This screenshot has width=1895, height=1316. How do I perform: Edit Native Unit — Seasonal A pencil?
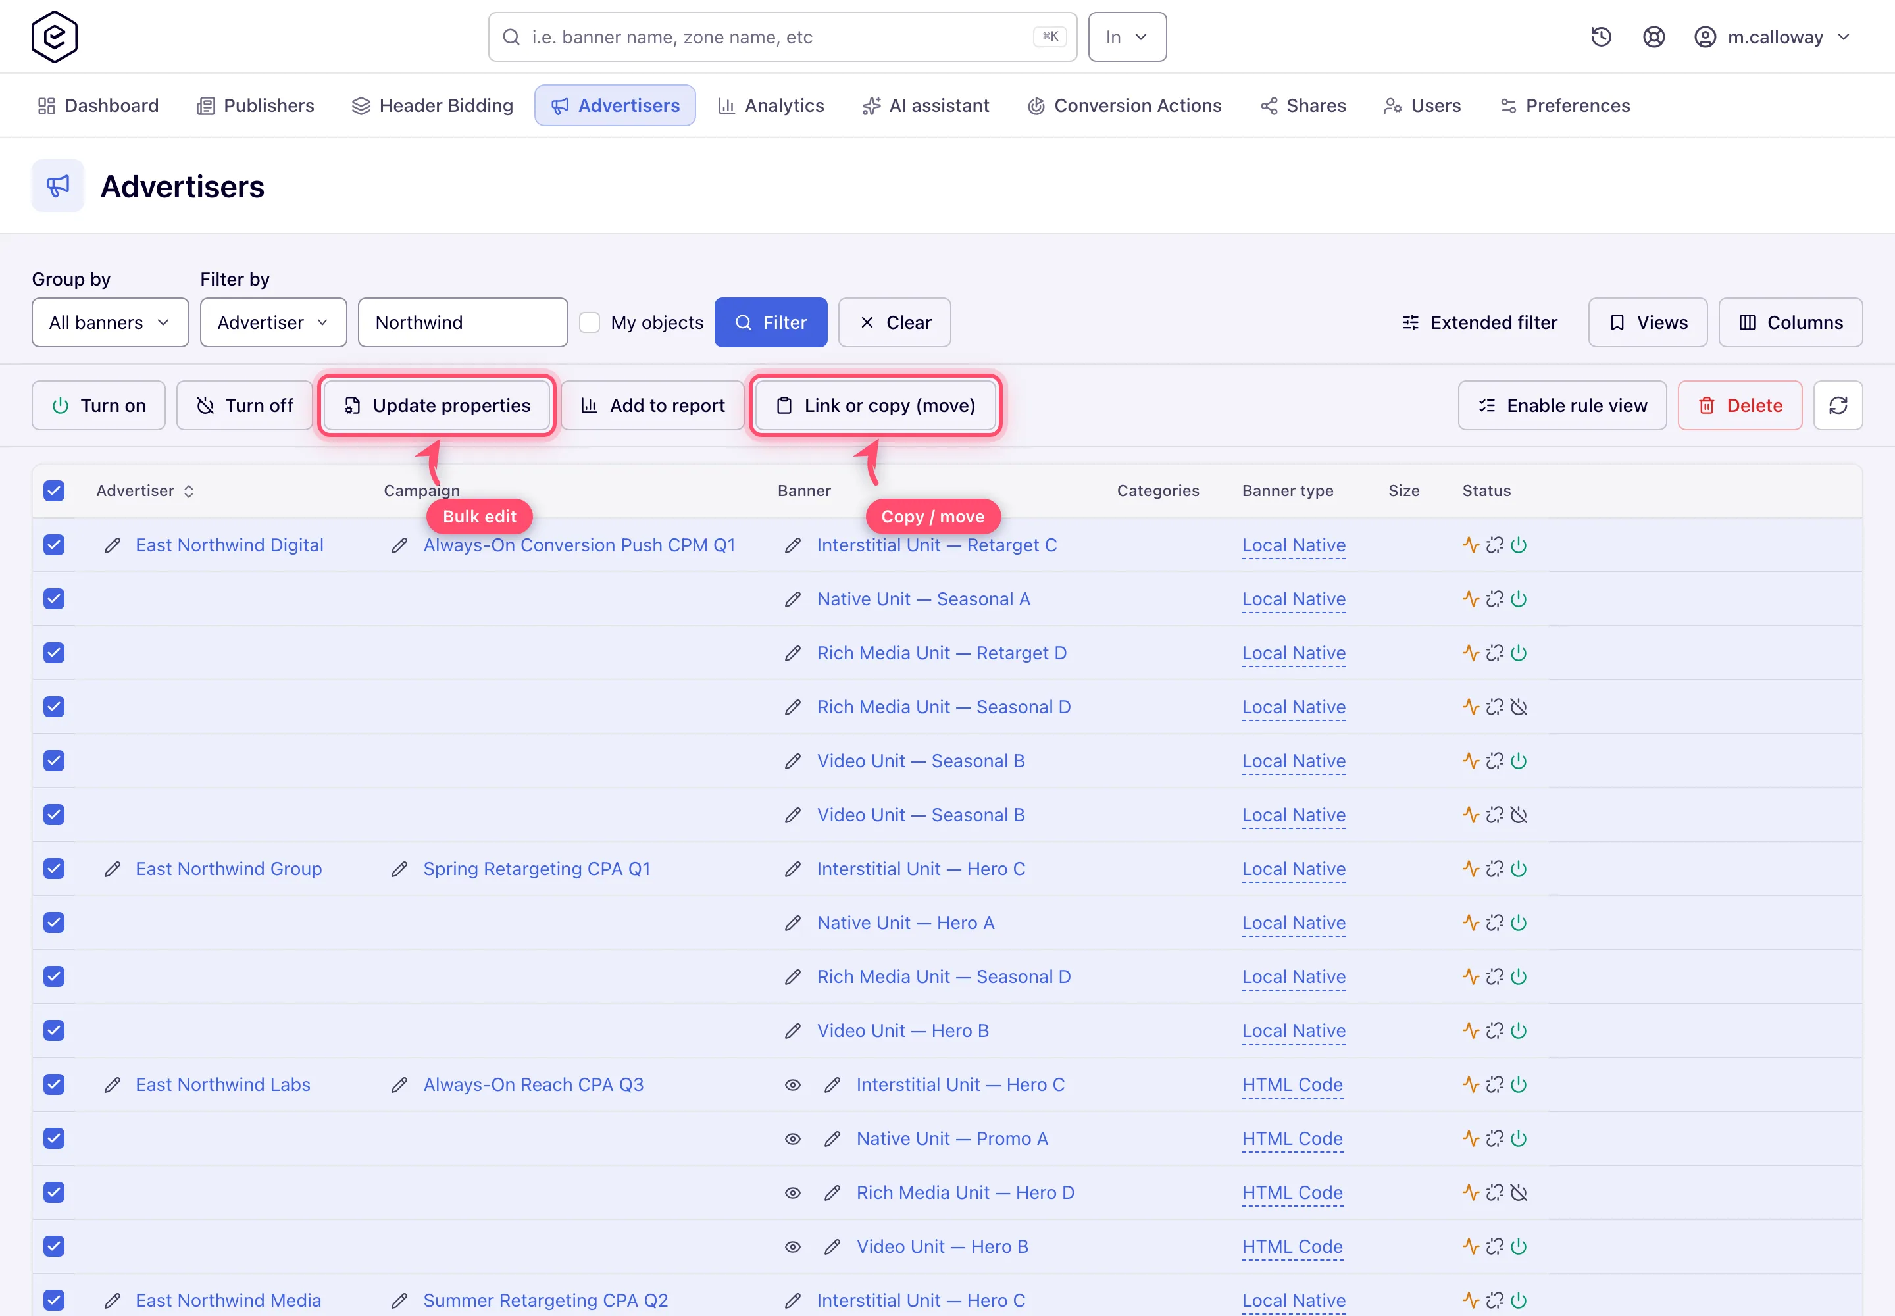pos(792,599)
